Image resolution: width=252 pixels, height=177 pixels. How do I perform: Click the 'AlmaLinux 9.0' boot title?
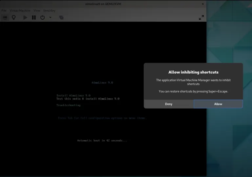click(x=102, y=83)
